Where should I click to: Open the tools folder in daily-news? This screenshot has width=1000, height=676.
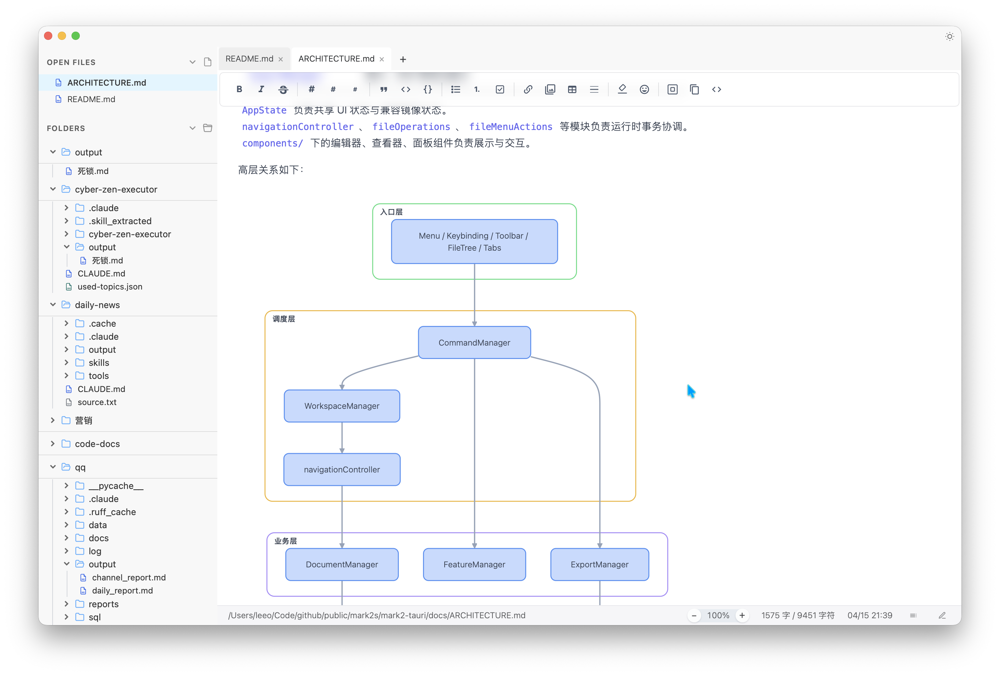(x=99, y=376)
